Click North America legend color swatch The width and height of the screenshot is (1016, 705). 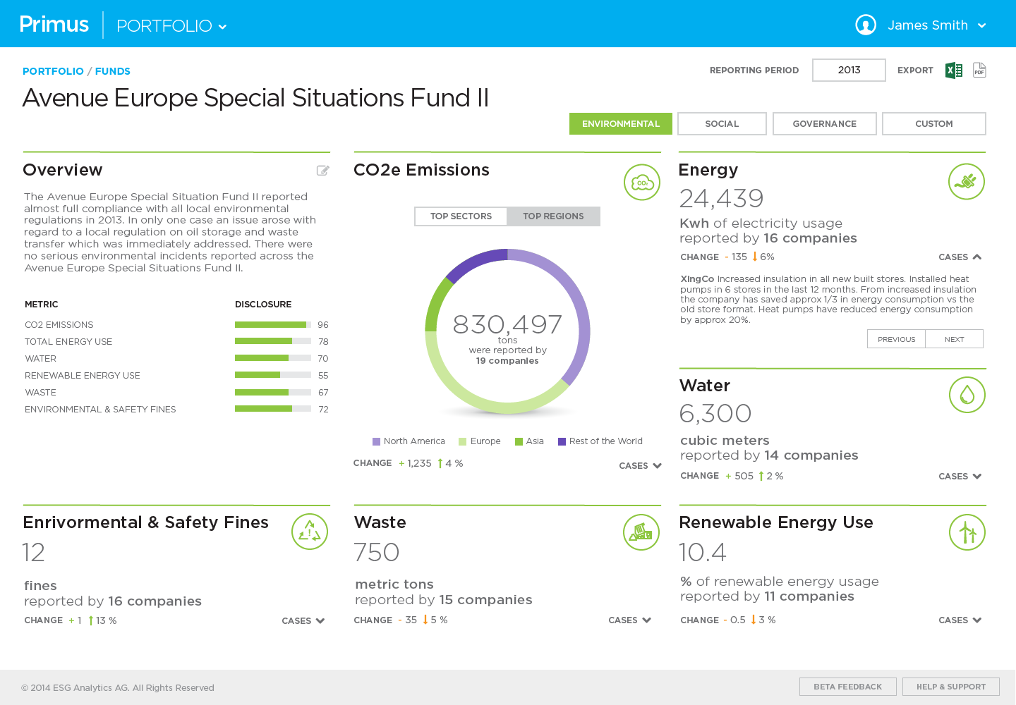[x=376, y=442]
